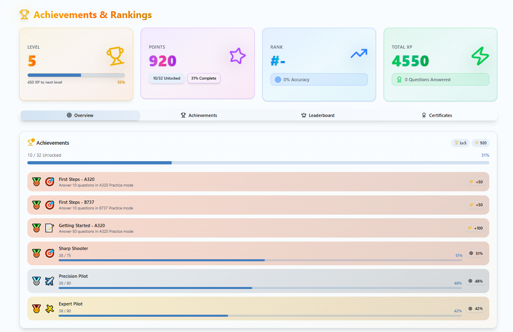Click the ribbon icon beside 0 Questions Answered
The width and height of the screenshot is (513, 332).
click(399, 80)
